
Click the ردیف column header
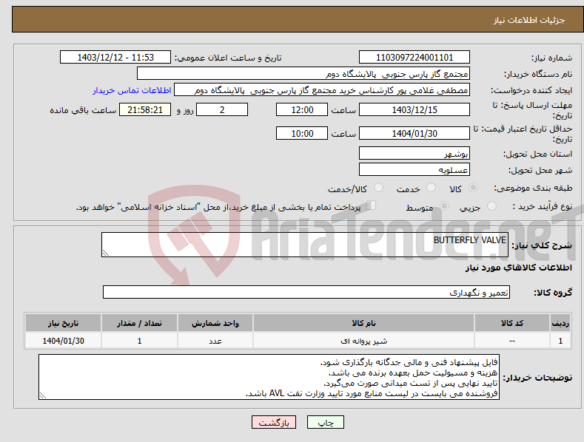[x=560, y=323]
